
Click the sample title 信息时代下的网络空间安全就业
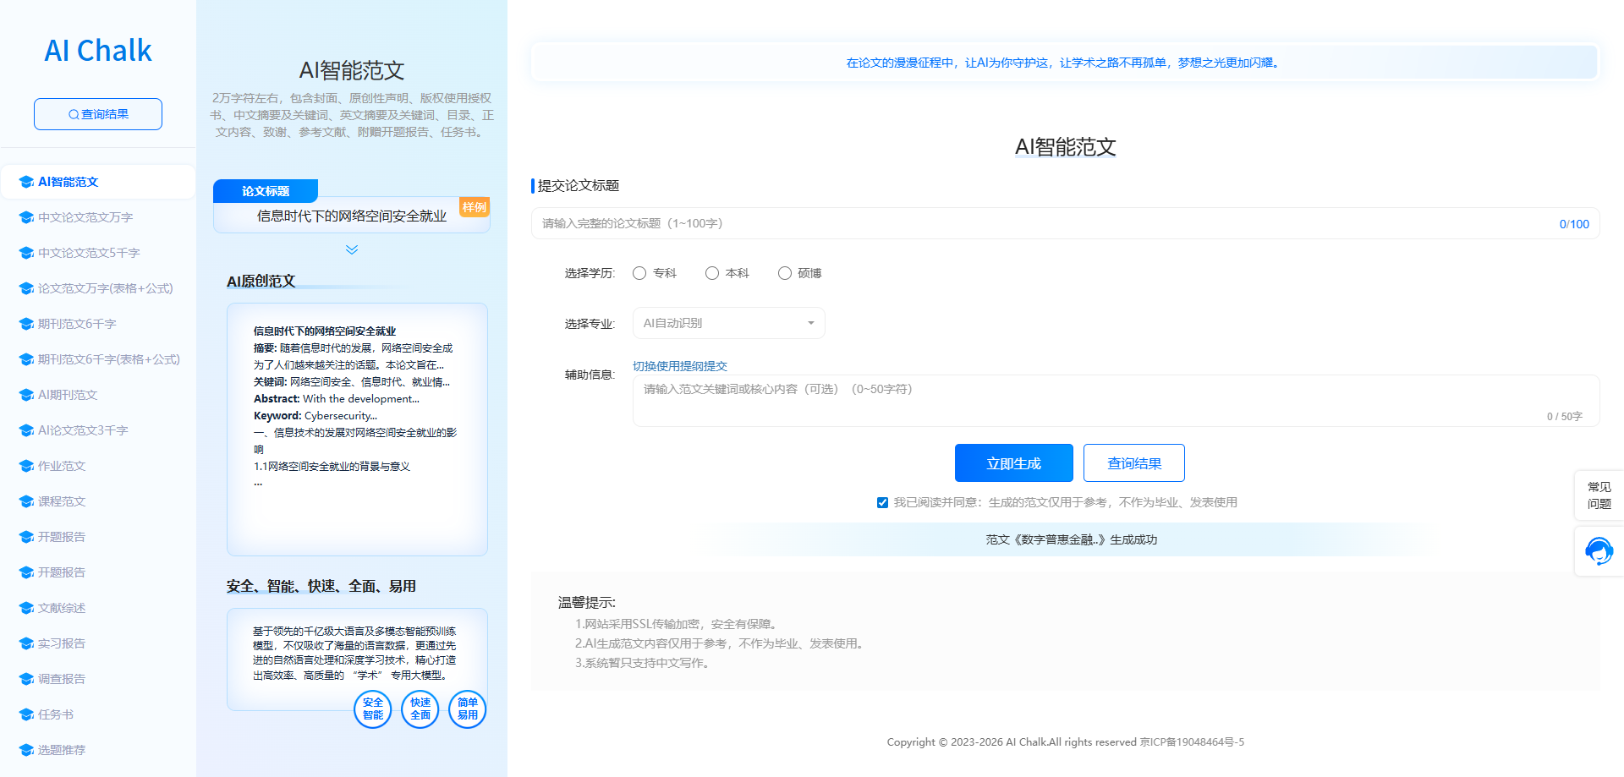(x=352, y=216)
